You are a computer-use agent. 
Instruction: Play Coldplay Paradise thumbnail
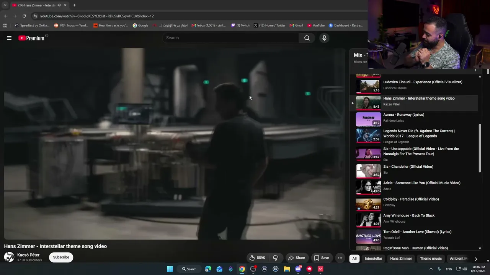tap(368, 203)
